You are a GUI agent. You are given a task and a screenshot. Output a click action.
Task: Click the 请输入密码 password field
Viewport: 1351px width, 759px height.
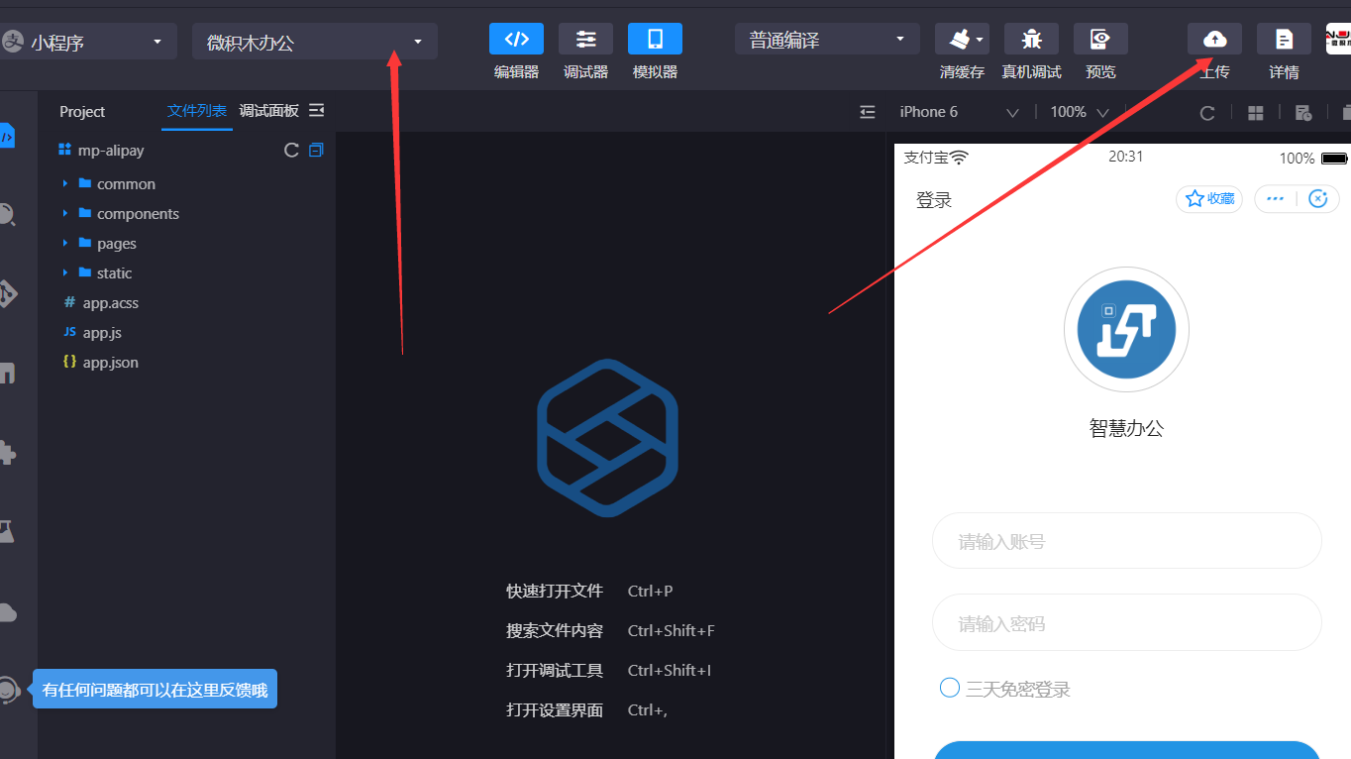coord(1127,622)
